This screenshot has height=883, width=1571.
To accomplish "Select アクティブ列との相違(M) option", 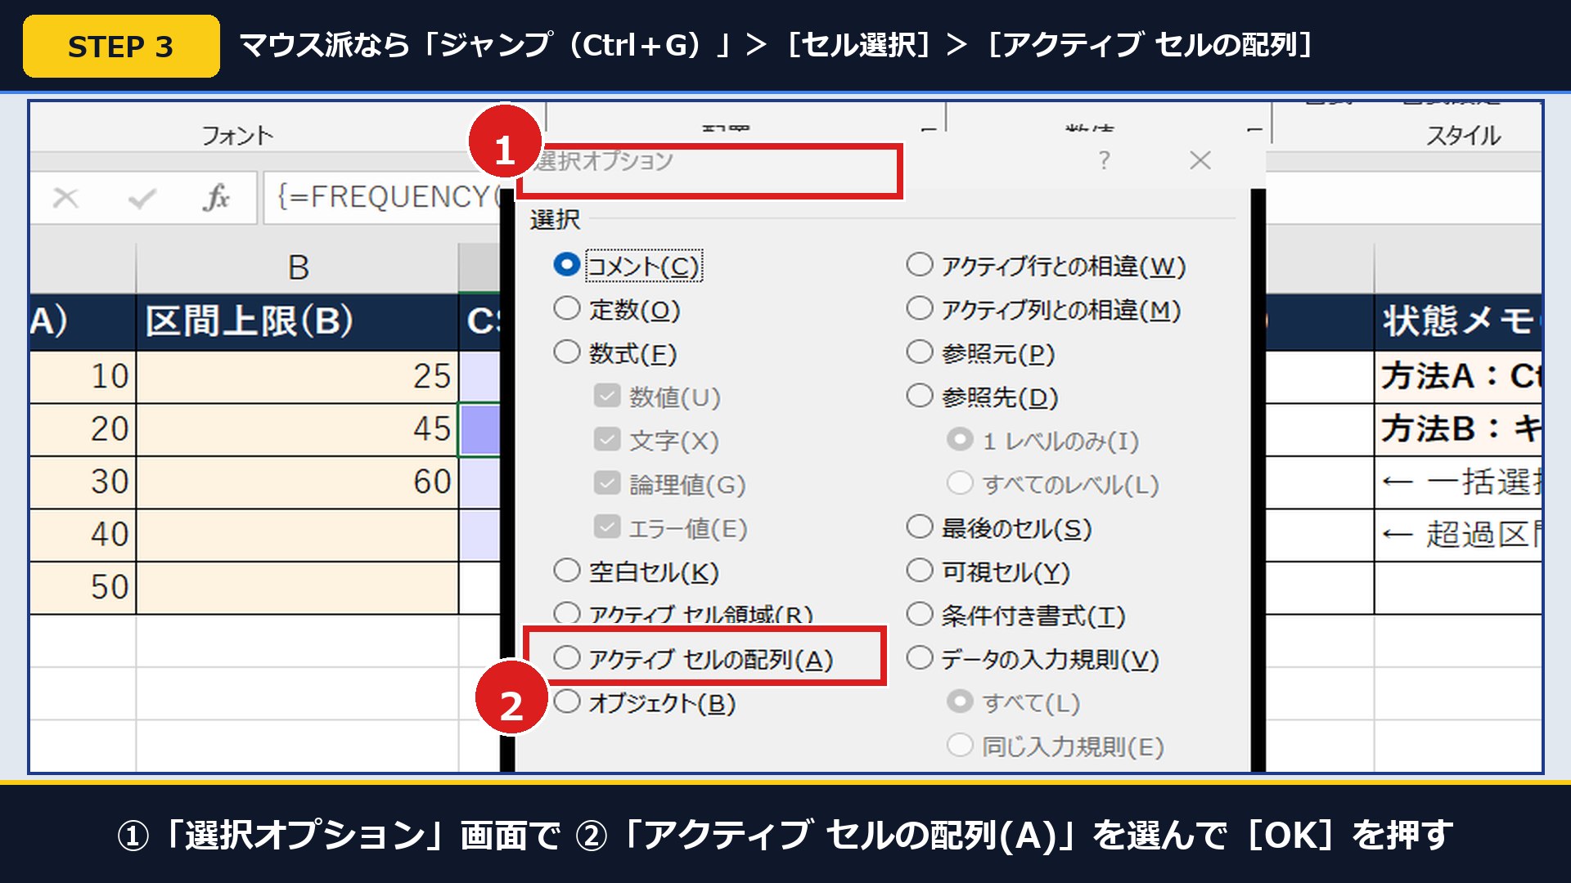I will pyautogui.click(x=920, y=309).
